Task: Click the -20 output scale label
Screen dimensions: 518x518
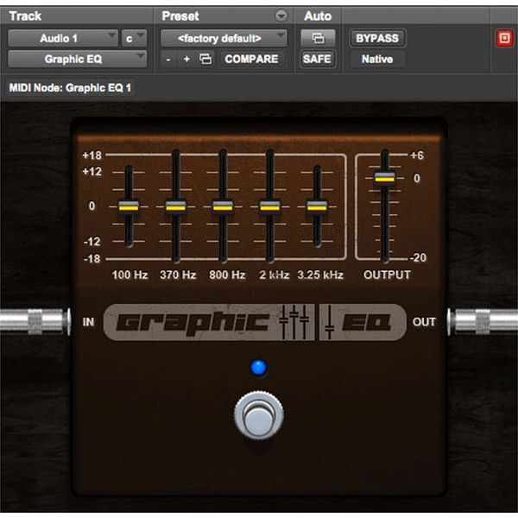Action: tap(418, 257)
